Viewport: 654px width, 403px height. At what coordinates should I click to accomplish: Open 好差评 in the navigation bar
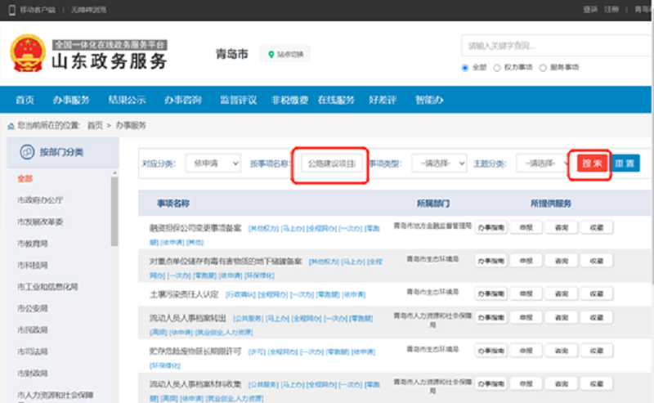pos(383,100)
